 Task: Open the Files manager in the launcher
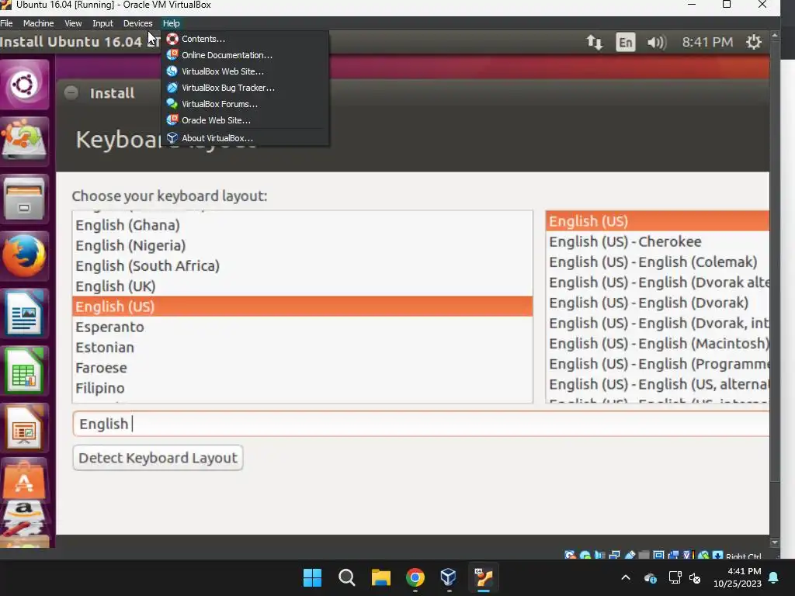tap(24, 199)
